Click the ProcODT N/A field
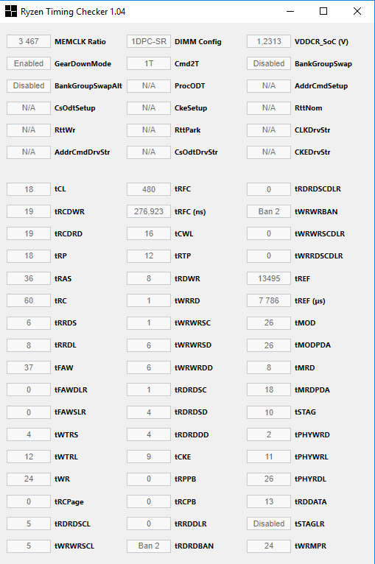The width and height of the screenshot is (375, 564). click(x=149, y=85)
